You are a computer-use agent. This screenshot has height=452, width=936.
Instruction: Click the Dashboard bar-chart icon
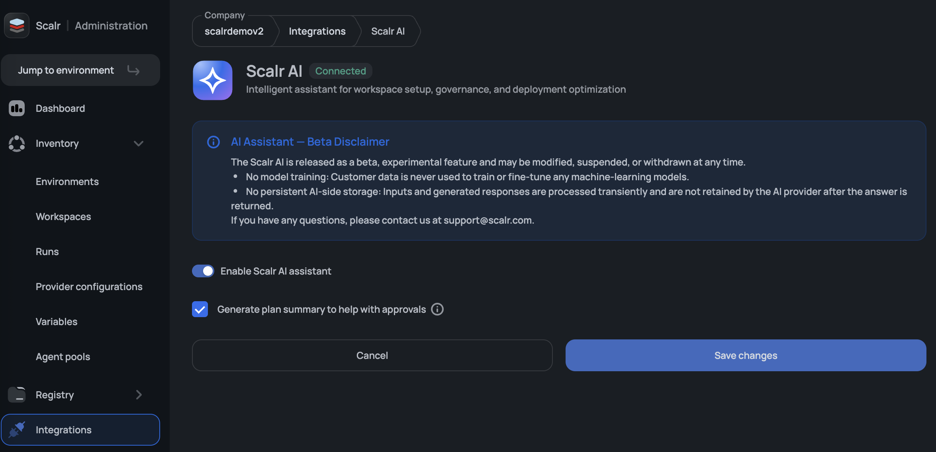[17, 108]
